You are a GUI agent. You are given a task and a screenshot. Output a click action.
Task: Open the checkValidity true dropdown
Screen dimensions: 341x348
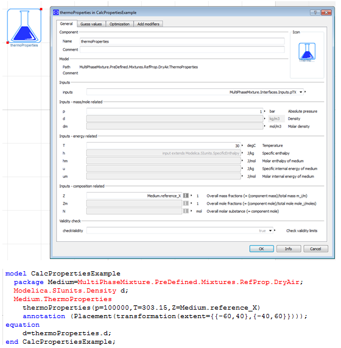click(x=270, y=230)
